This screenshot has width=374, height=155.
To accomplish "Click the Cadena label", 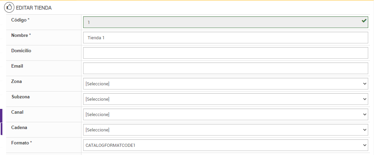I will [x=19, y=127].
